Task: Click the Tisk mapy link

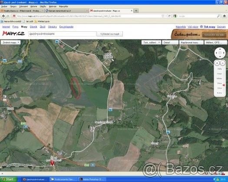Action: (x=209, y=27)
